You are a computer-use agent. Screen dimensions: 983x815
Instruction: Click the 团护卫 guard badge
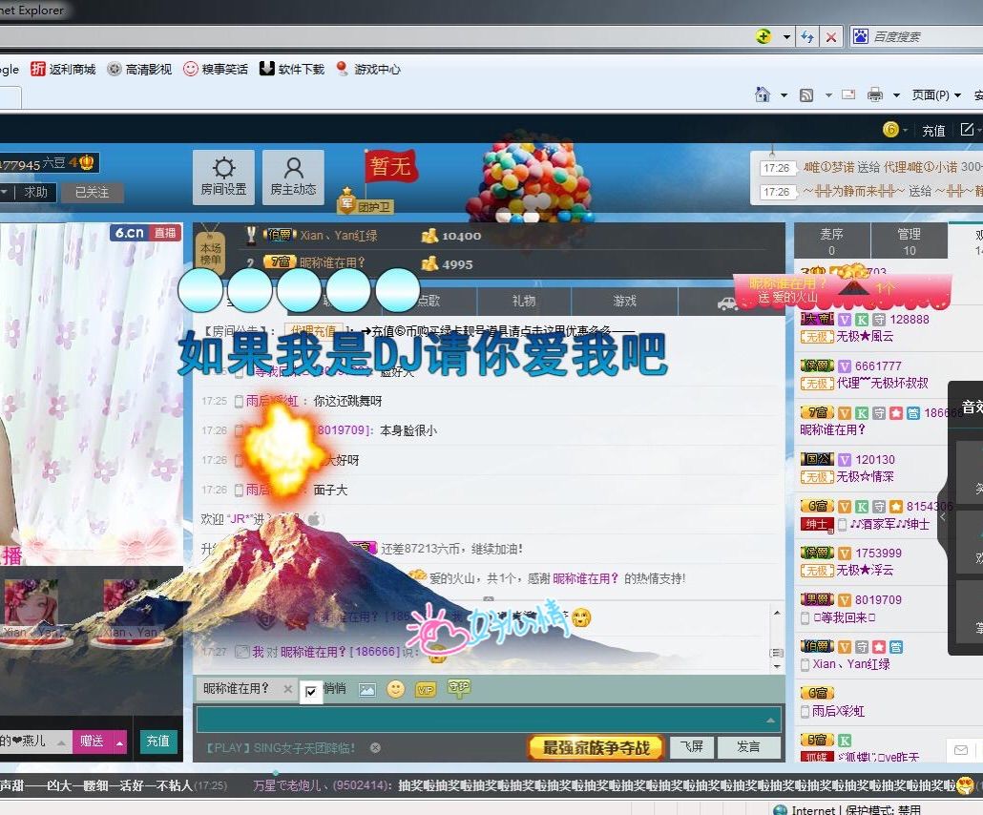[366, 204]
